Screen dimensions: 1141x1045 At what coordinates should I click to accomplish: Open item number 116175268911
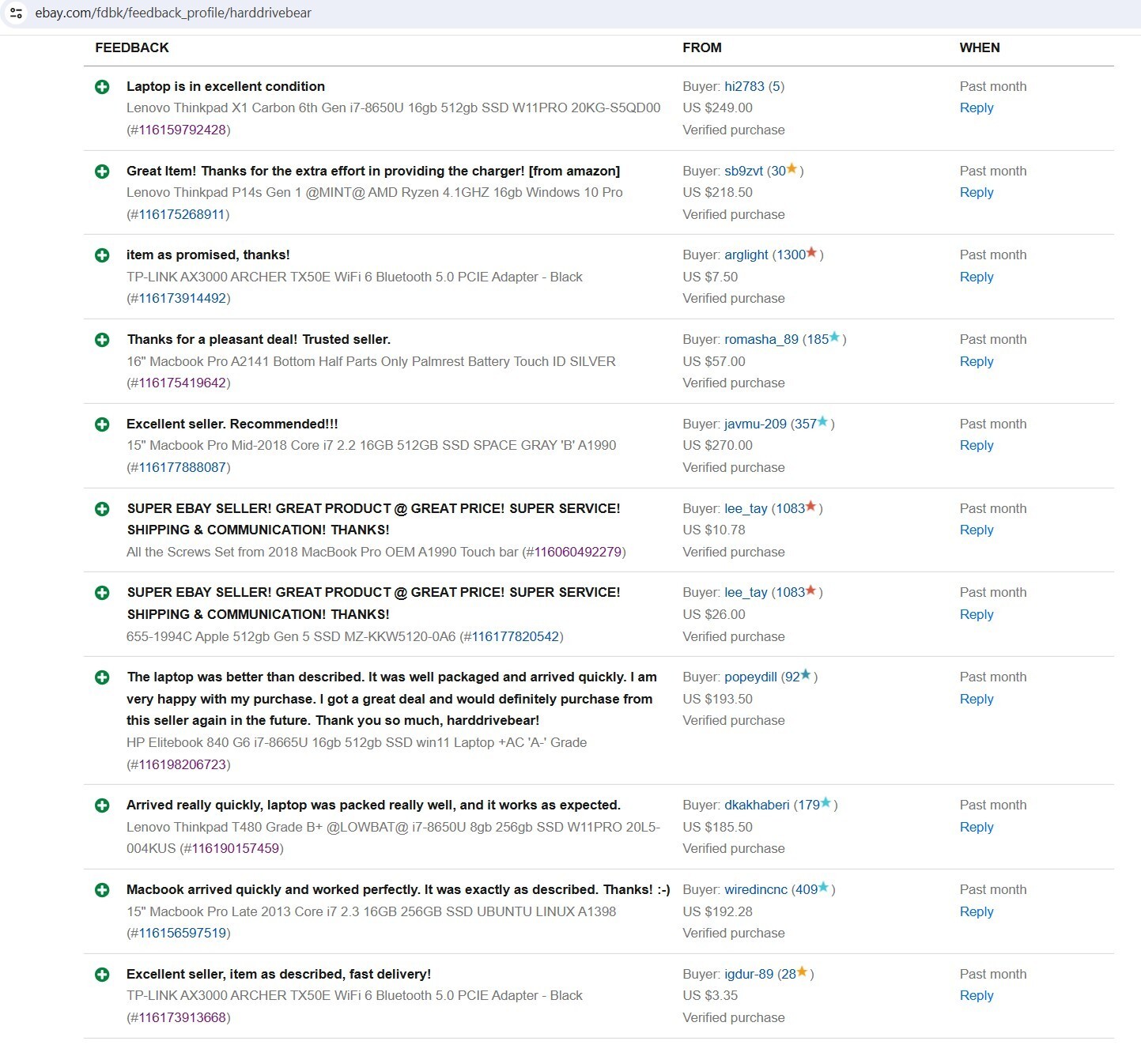[x=183, y=214]
